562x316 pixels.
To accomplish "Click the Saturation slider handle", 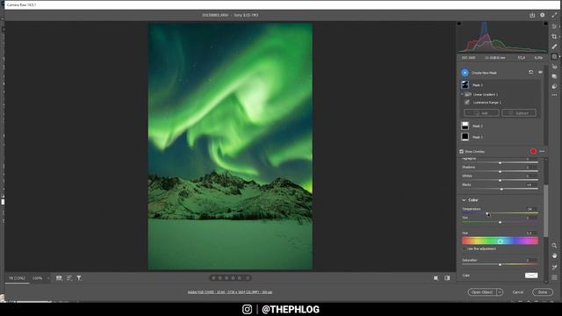I will (x=500, y=265).
